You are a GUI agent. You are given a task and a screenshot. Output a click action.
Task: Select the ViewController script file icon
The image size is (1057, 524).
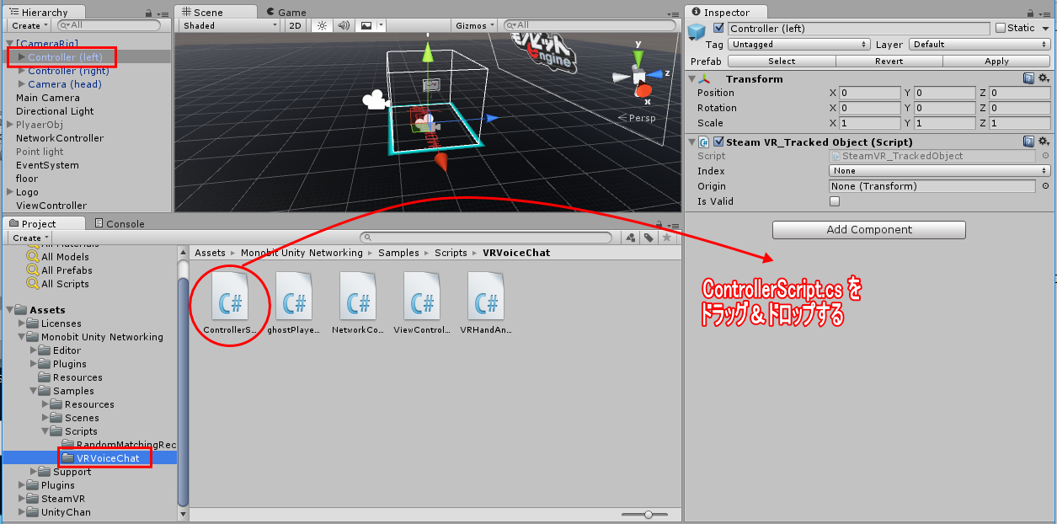(x=422, y=296)
